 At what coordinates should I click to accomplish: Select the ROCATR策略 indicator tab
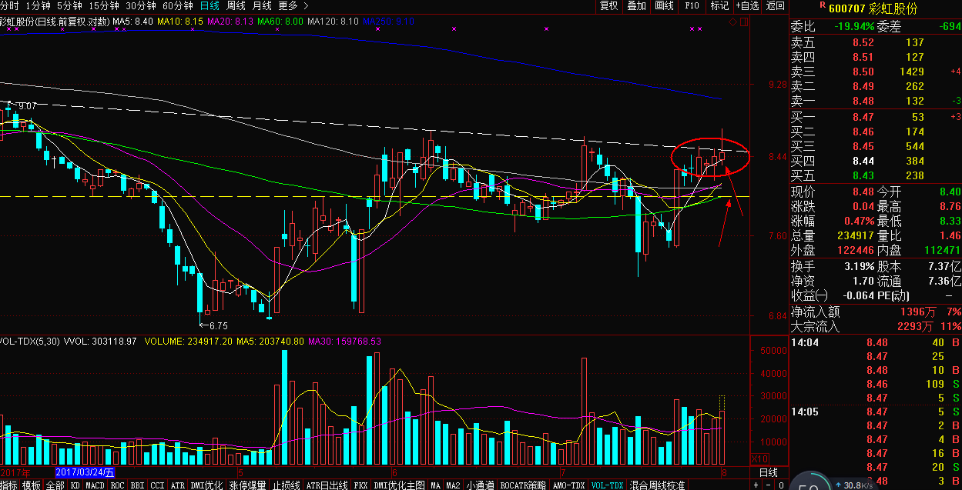tap(523, 485)
